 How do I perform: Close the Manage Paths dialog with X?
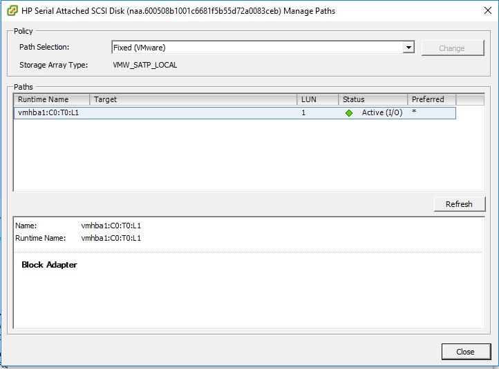(x=487, y=10)
